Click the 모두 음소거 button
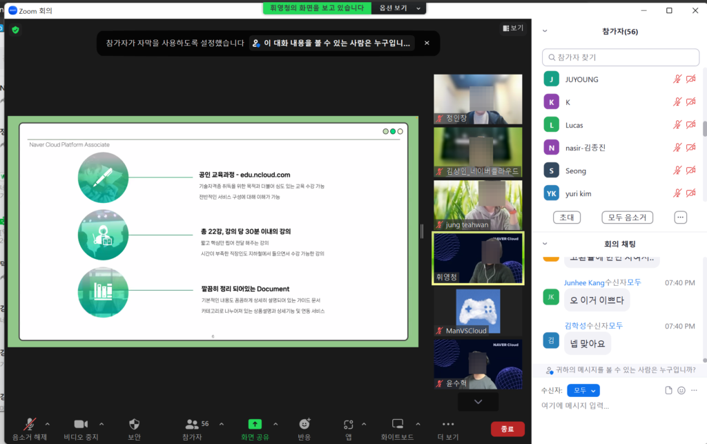Screen dimensions: 707x444 [627, 217]
